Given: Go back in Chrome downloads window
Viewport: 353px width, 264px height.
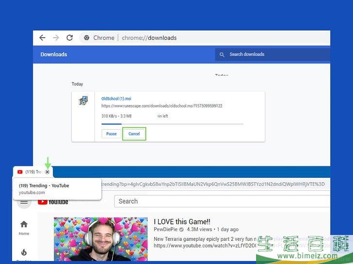Looking at the screenshot, I should click(42, 38).
